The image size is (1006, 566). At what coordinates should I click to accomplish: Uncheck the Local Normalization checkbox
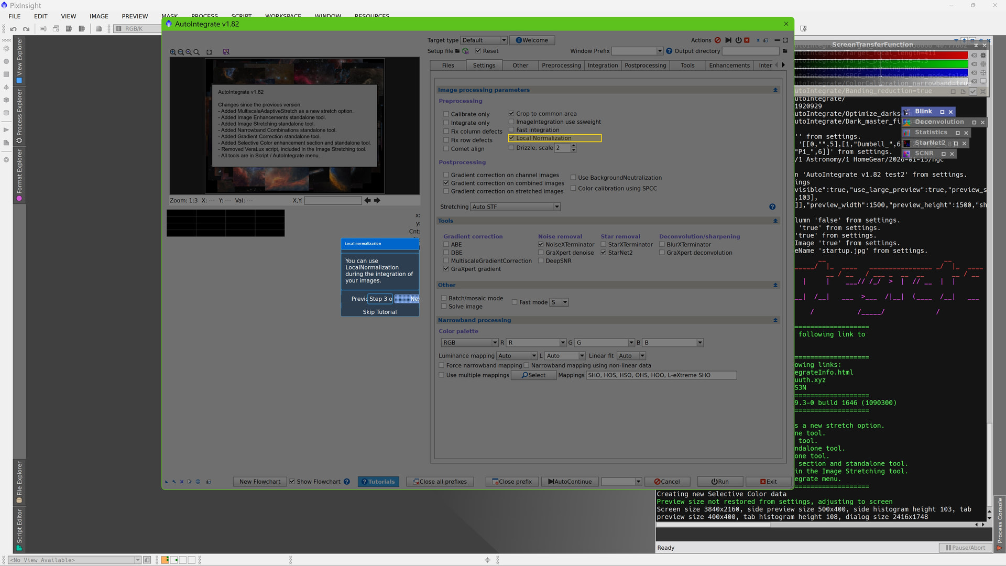click(512, 138)
